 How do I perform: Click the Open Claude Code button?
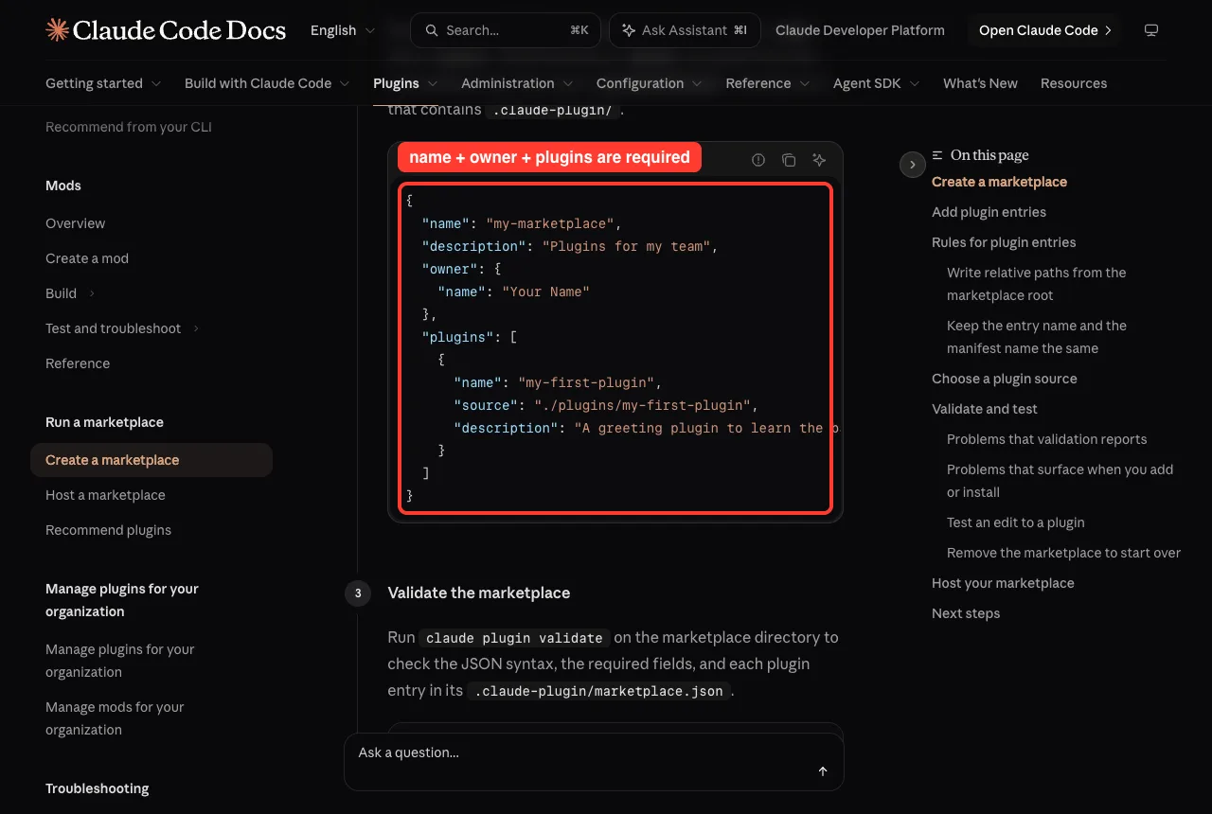pos(1044,30)
